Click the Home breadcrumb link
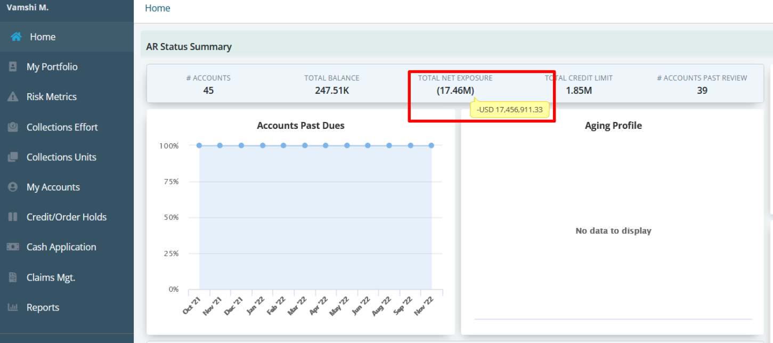Screen dimensions: 773x343 (158, 8)
